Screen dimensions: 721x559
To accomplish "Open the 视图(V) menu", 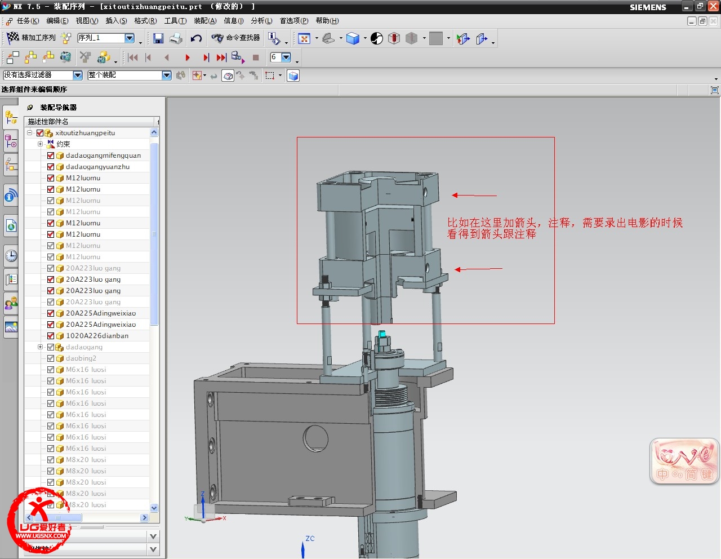I will [x=87, y=21].
